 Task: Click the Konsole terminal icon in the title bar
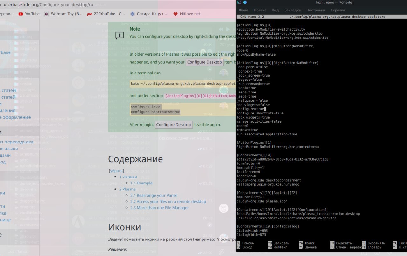point(239,3)
